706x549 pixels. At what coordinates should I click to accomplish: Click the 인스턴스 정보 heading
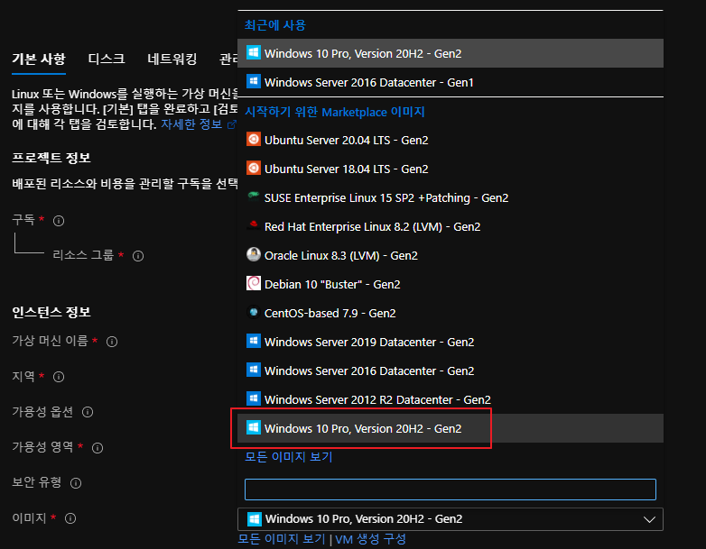click(x=51, y=312)
